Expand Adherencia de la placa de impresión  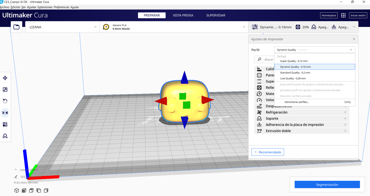(302, 125)
